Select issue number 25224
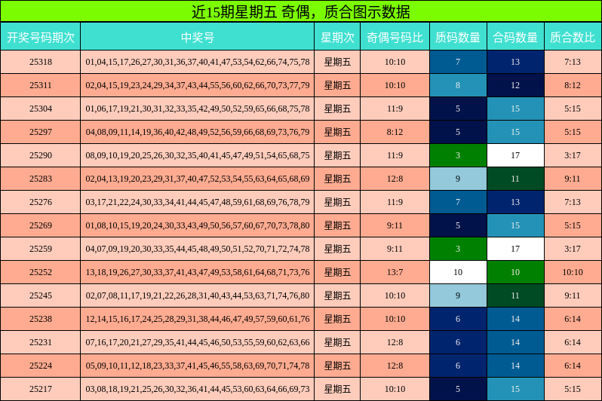This screenshot has width=602, height=401. coord(40,366)
